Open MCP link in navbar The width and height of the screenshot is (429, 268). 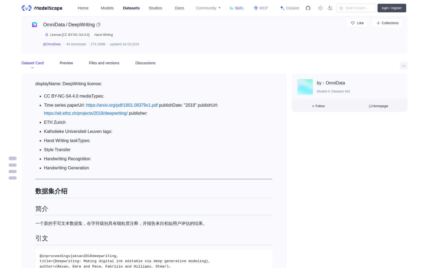pos(261,8)
